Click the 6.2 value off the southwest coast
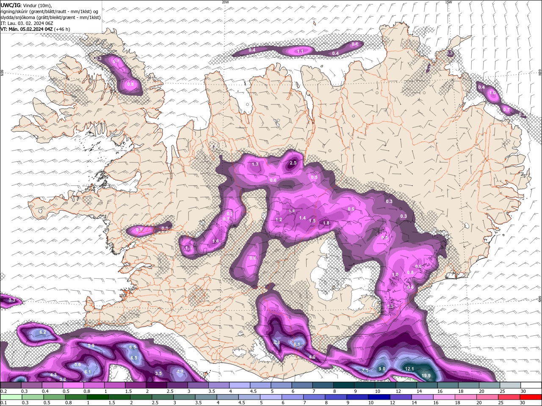The image size is (542, 406). coord(42,332)
